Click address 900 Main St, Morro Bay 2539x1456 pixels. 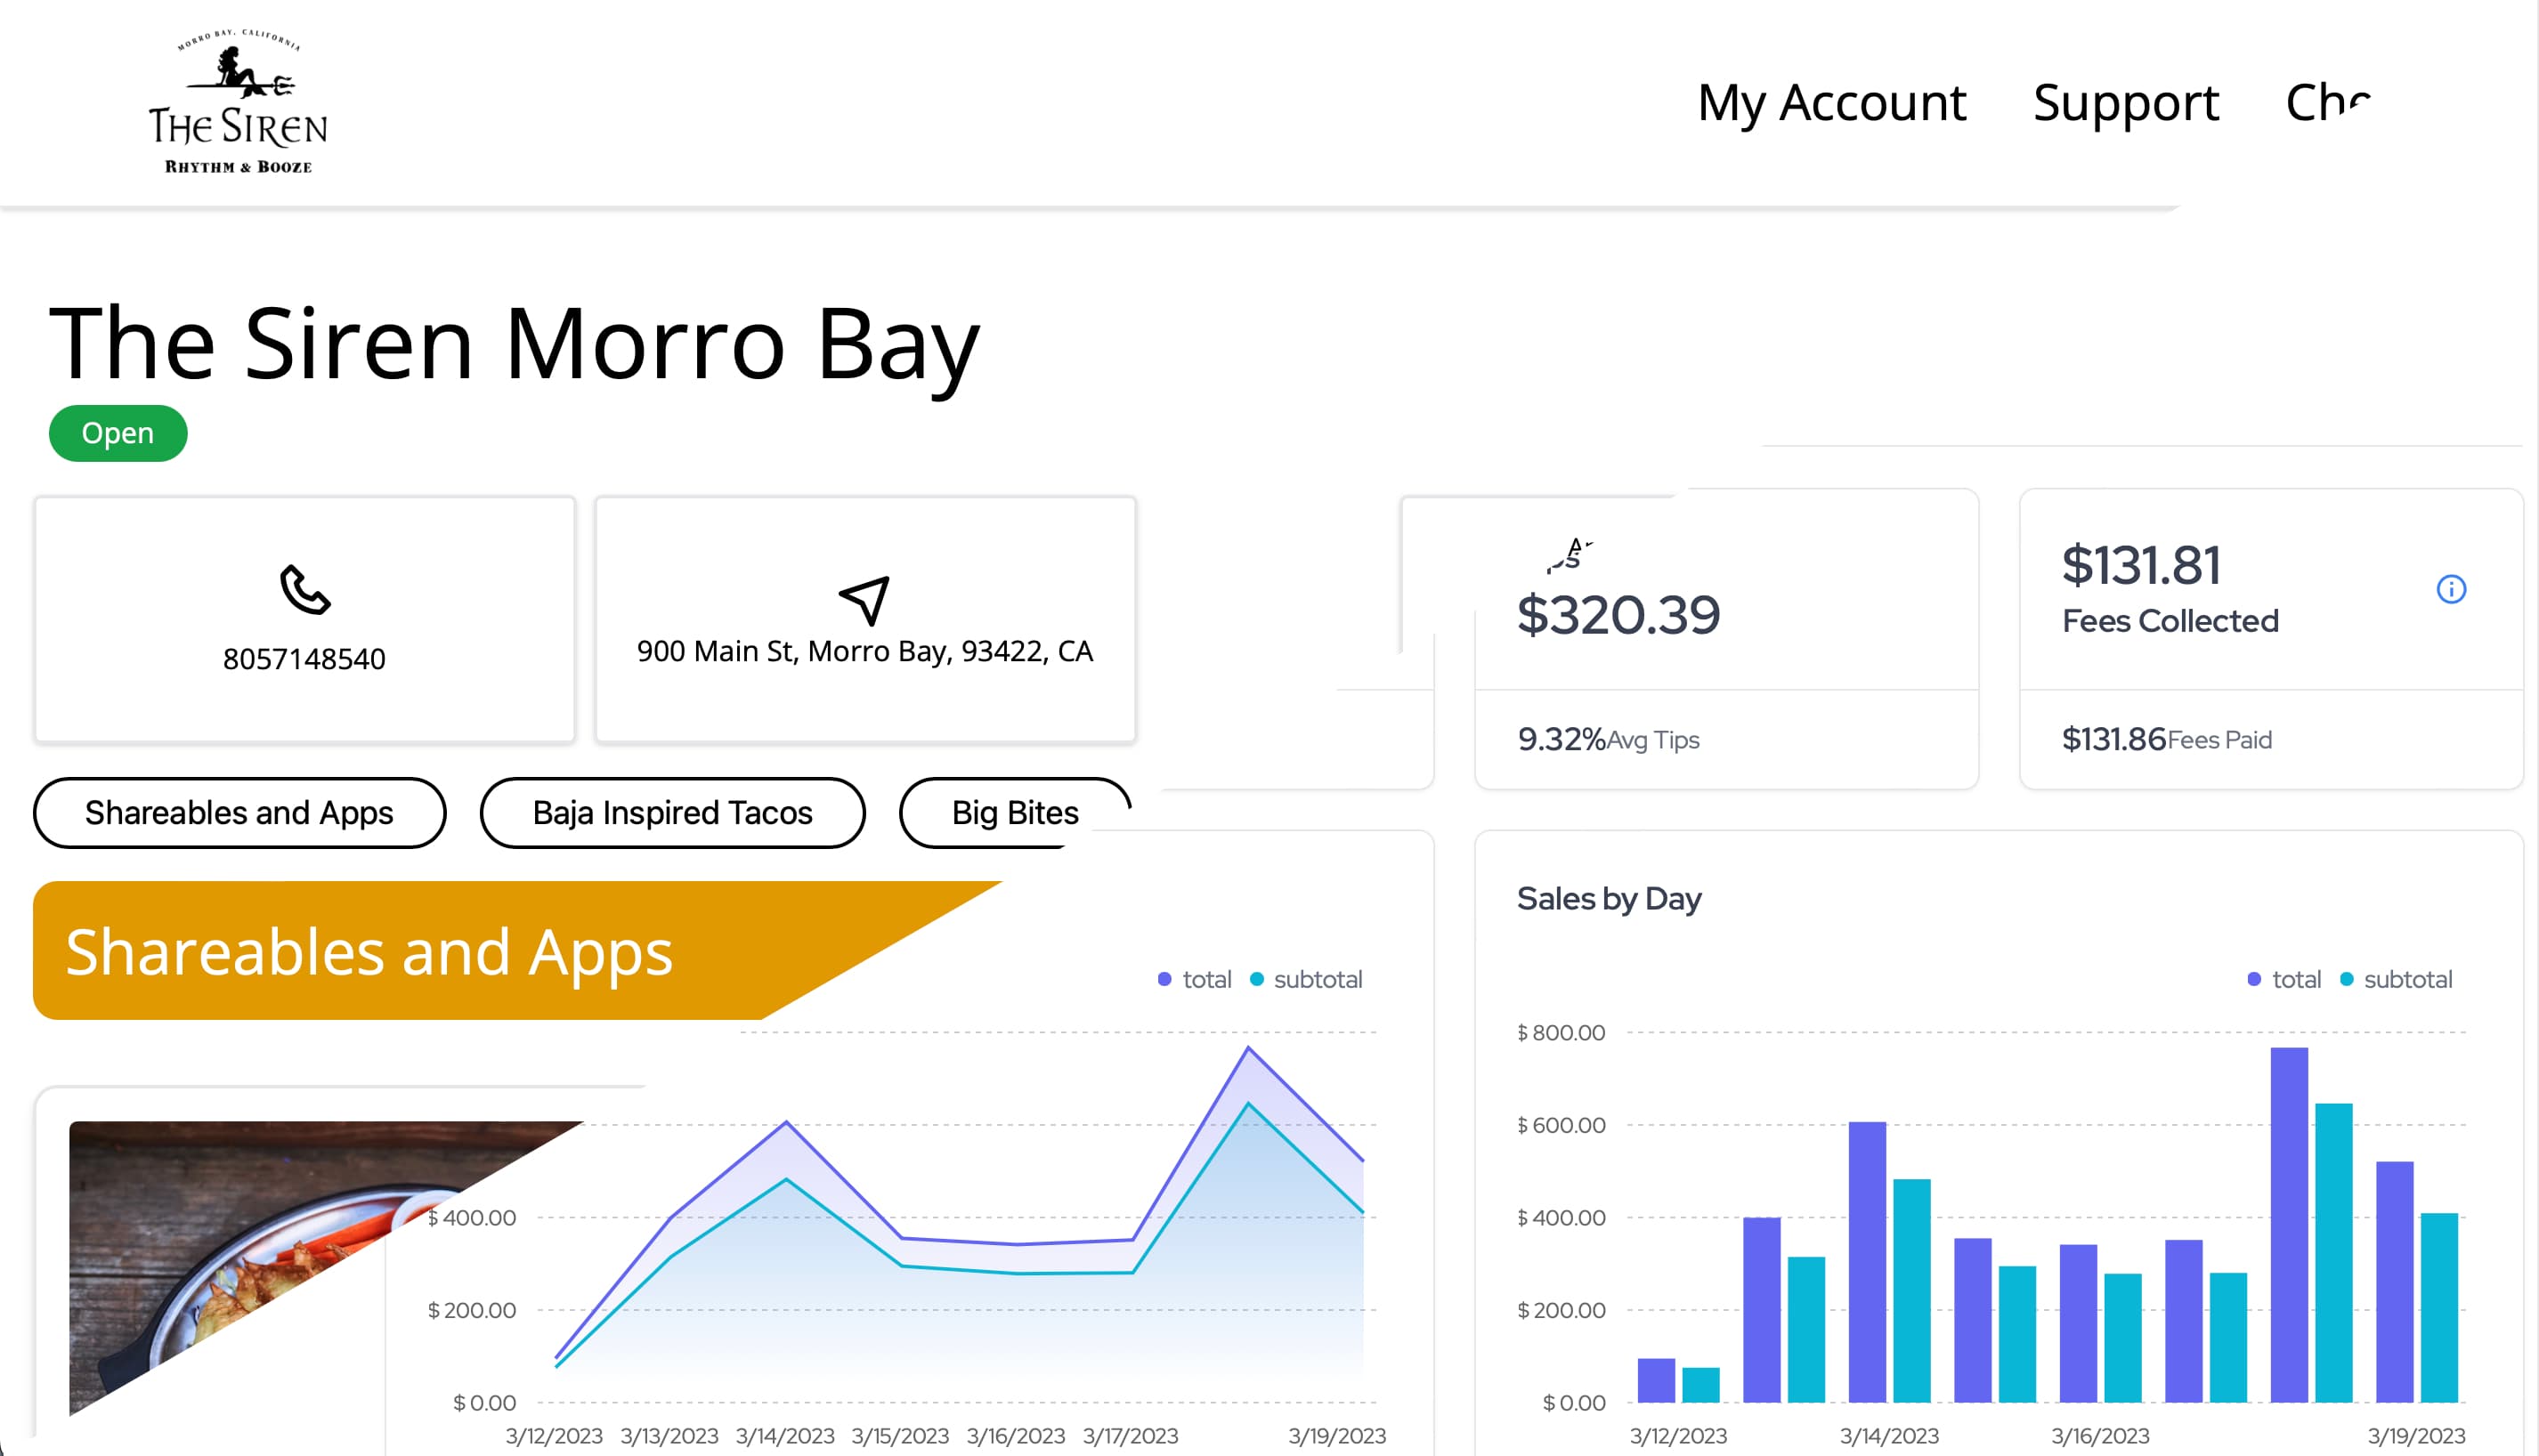(865, 651)
